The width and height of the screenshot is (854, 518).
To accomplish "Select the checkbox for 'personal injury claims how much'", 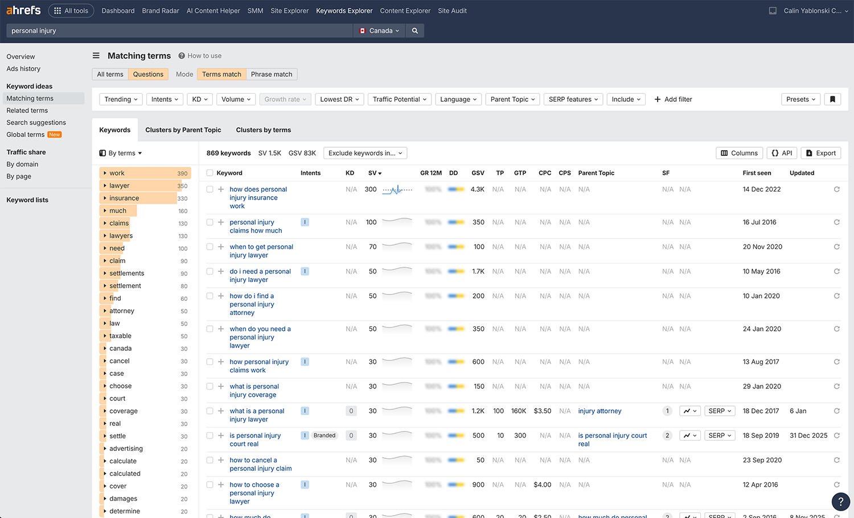I will [210, 222].
